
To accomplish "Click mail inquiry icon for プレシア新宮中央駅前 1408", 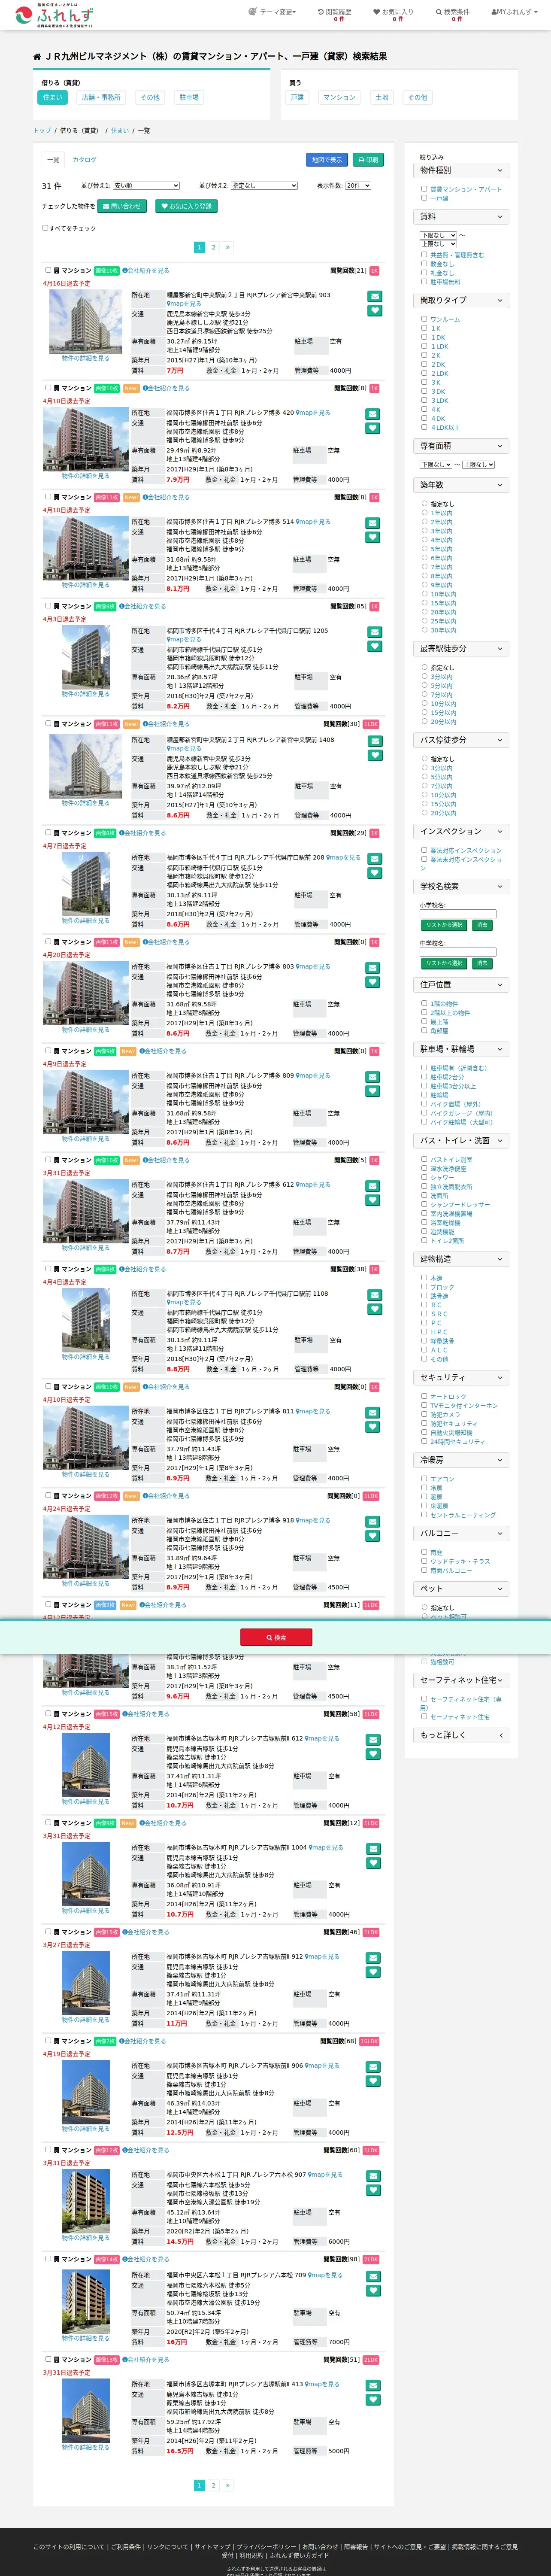I will [374, 741].
